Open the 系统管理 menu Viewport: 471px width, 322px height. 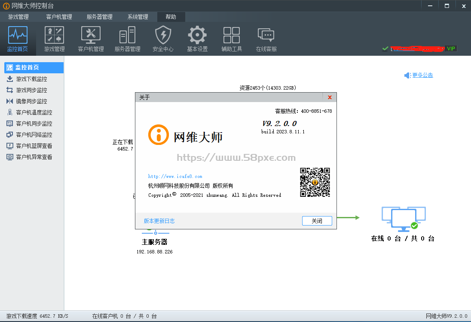[x=138, y=17]
